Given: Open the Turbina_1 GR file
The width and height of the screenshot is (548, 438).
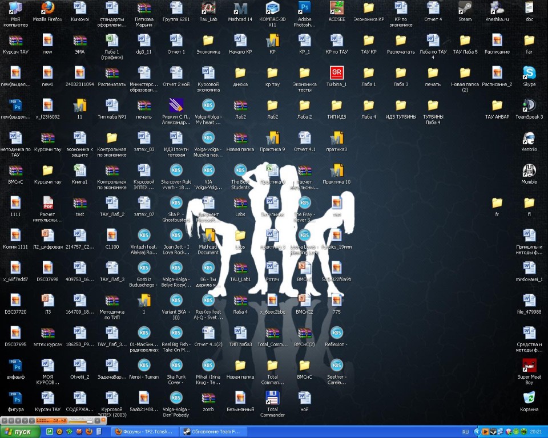Looking at the screenshot, I should coord(337,76).
